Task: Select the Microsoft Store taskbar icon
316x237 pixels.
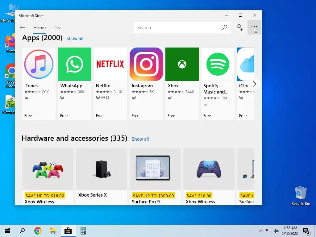Action: [x=68, y=231]
